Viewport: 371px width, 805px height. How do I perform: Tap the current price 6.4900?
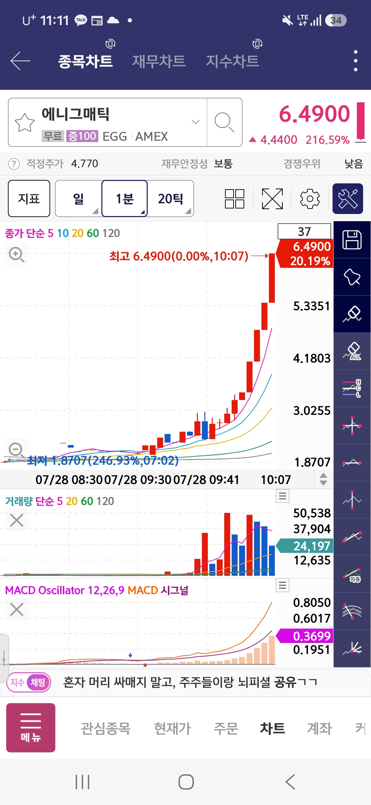[314, 114]
